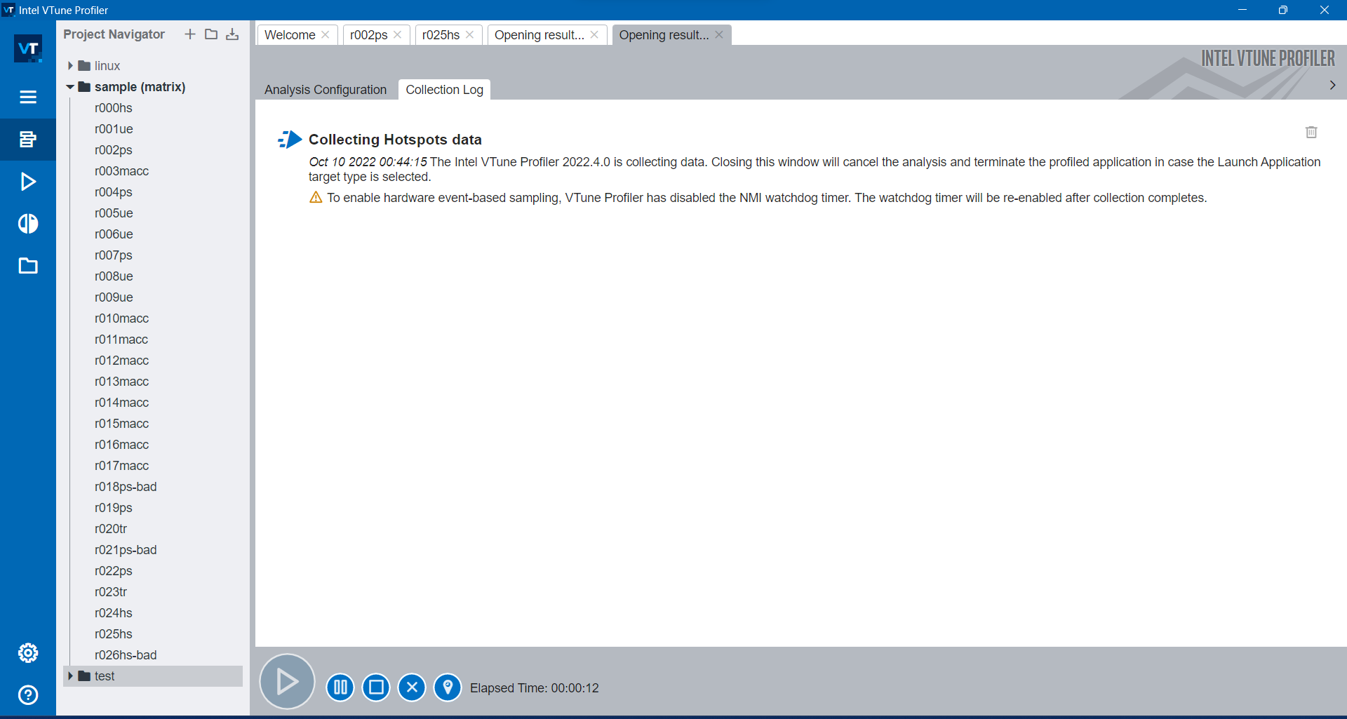Switch to the Welcome tab

point(290,35)
